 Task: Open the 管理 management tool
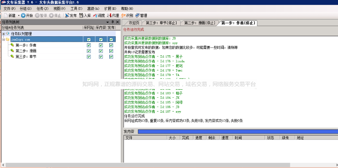pos(141,15)
